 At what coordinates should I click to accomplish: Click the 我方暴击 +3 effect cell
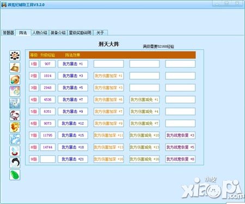(73, 76)
